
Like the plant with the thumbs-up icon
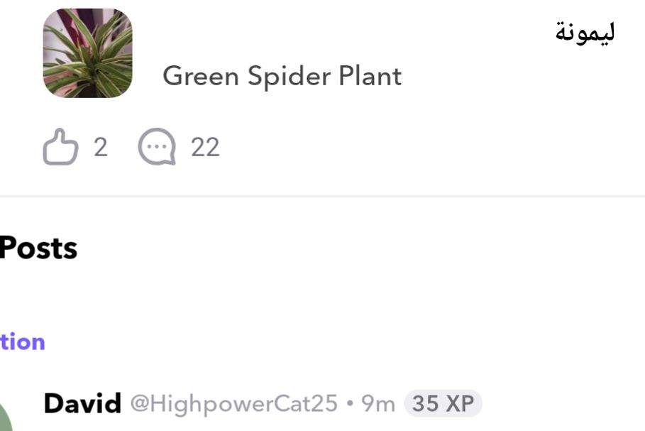(60, 147)
